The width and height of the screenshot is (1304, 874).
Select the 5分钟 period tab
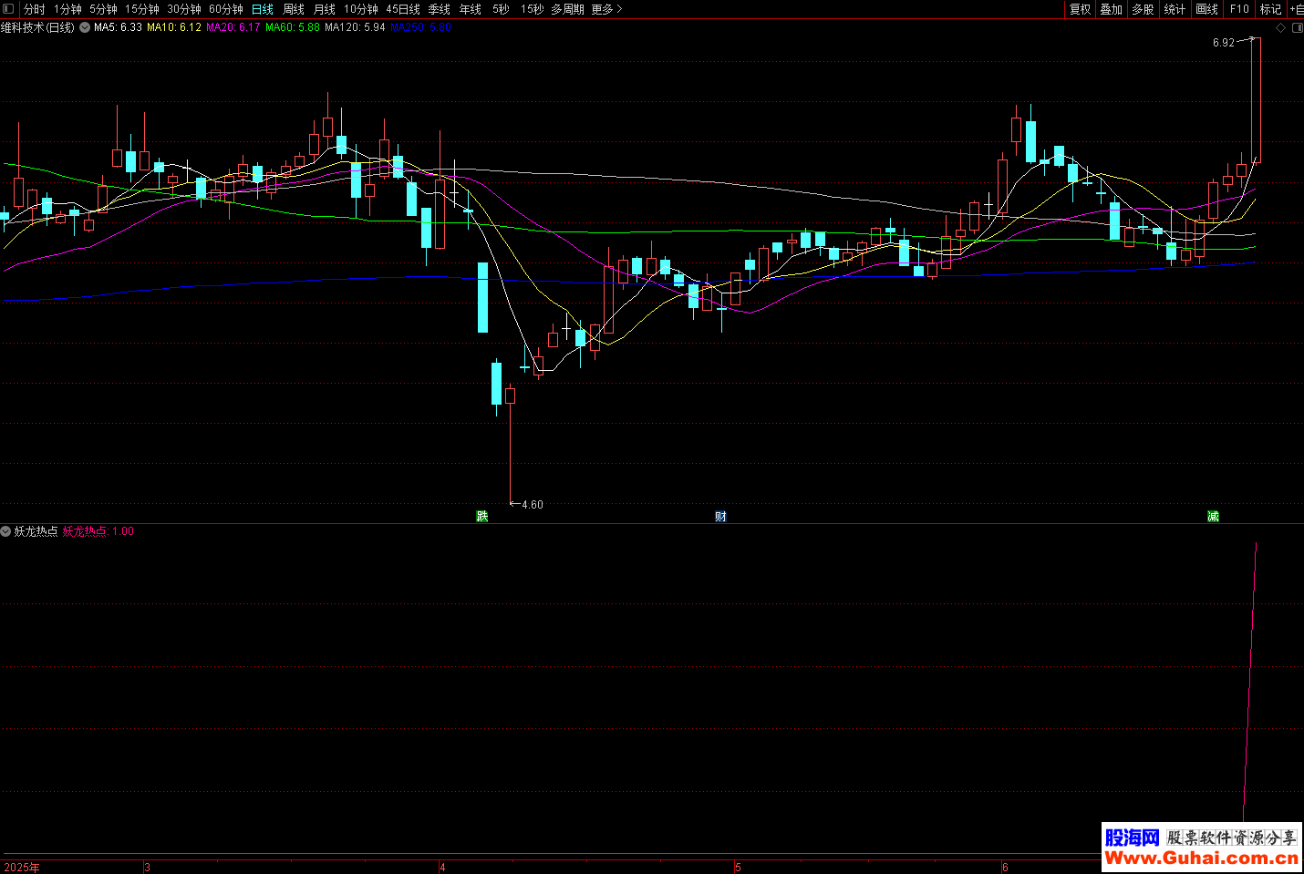(103, 9)
